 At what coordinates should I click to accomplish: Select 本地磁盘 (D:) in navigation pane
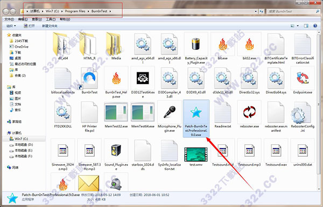21,145
